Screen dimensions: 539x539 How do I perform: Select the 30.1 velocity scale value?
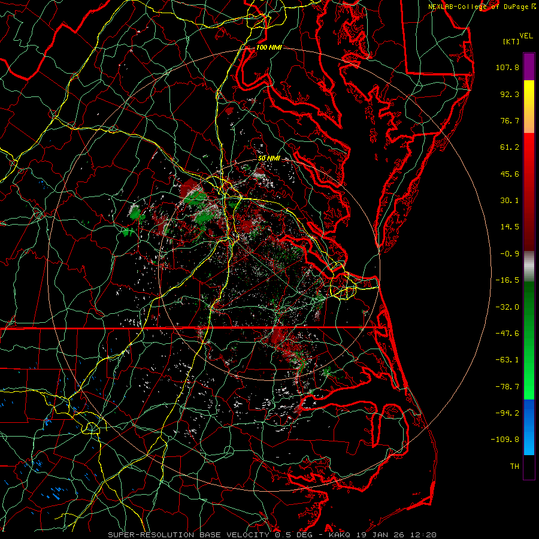510,201
